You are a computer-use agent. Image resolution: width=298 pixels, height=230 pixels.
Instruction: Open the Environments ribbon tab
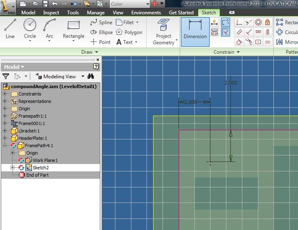tap(146, 12)
